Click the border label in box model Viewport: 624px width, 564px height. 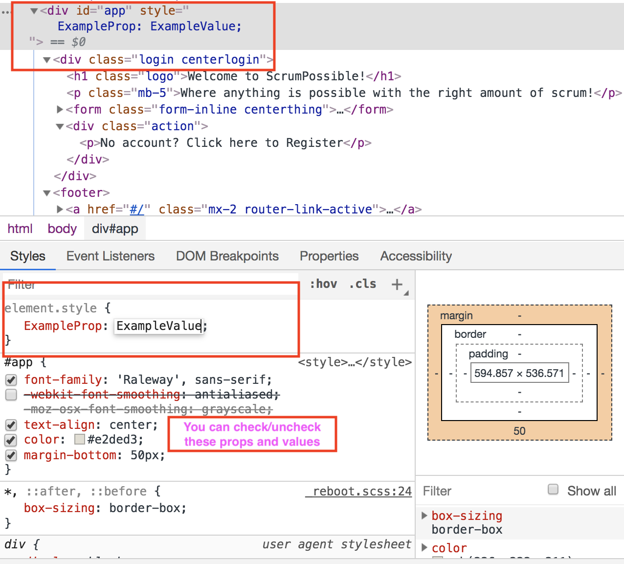pos(470,334)
